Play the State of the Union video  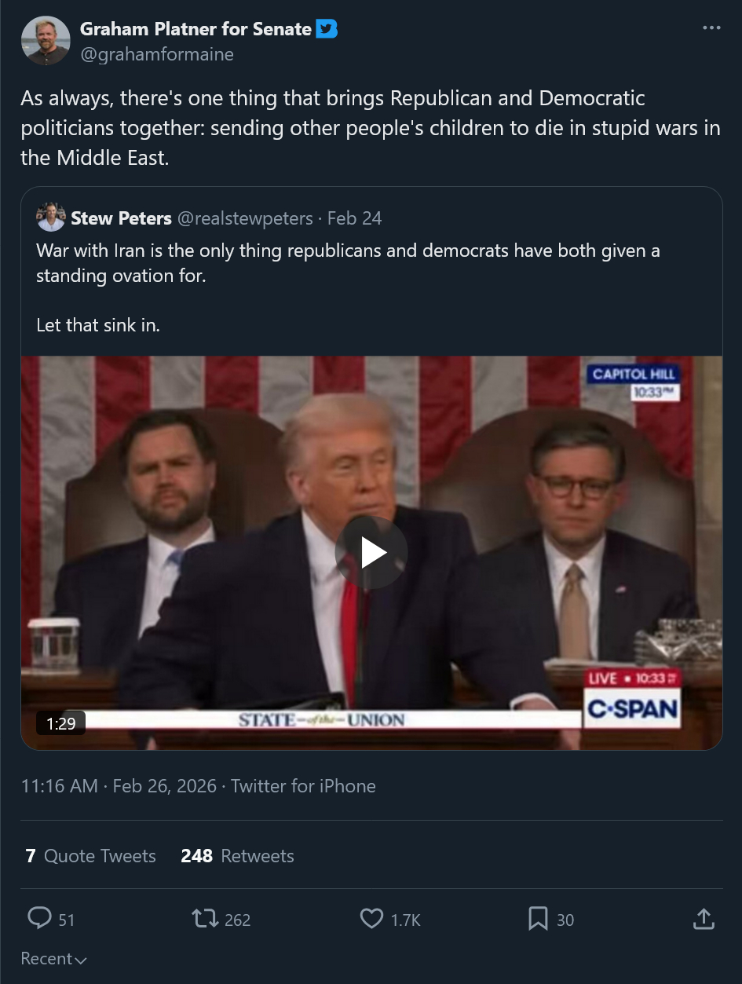click(371, 553)
